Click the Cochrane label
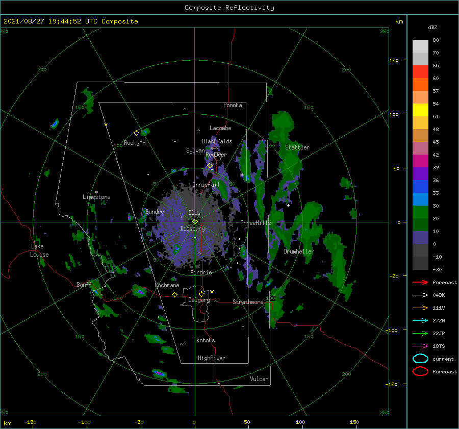 point(167,285)
